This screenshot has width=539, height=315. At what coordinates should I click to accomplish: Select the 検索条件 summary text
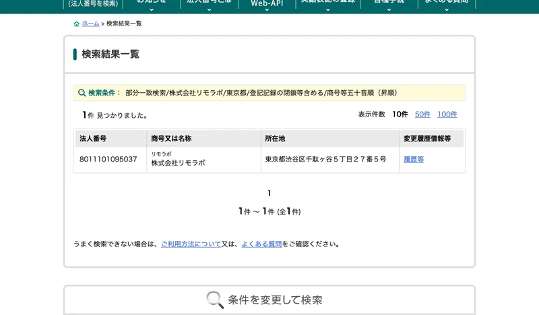coord(261,93)
